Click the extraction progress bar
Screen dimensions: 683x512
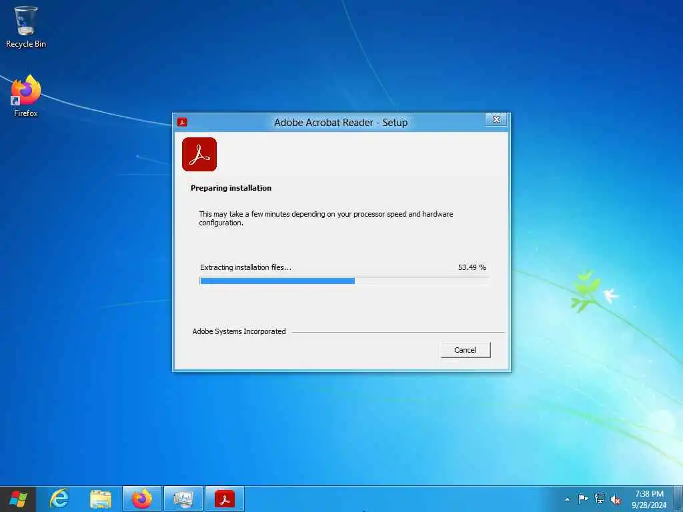(x=344, y=281)
